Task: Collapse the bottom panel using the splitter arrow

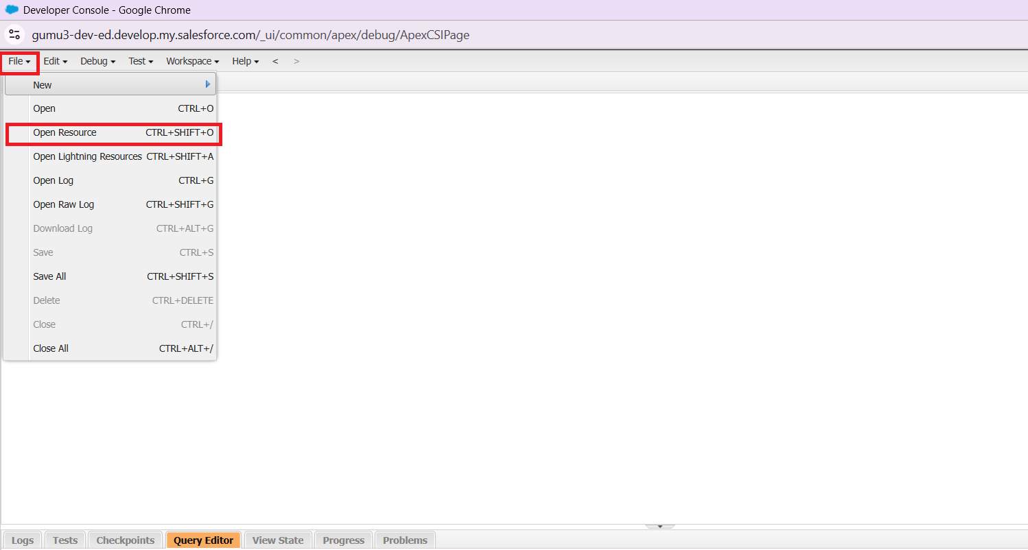Action: click(660, 526)
